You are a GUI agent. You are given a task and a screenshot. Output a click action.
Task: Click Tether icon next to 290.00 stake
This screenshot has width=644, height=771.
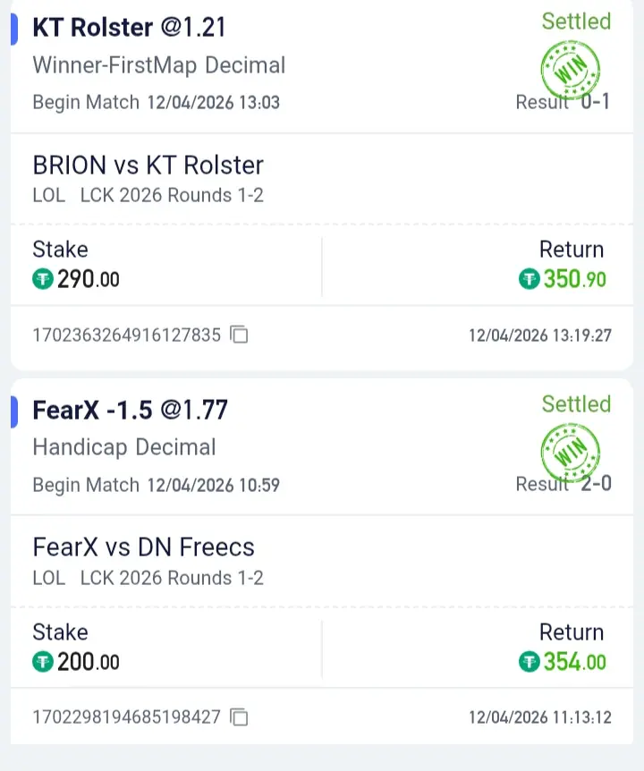(43, 280)
